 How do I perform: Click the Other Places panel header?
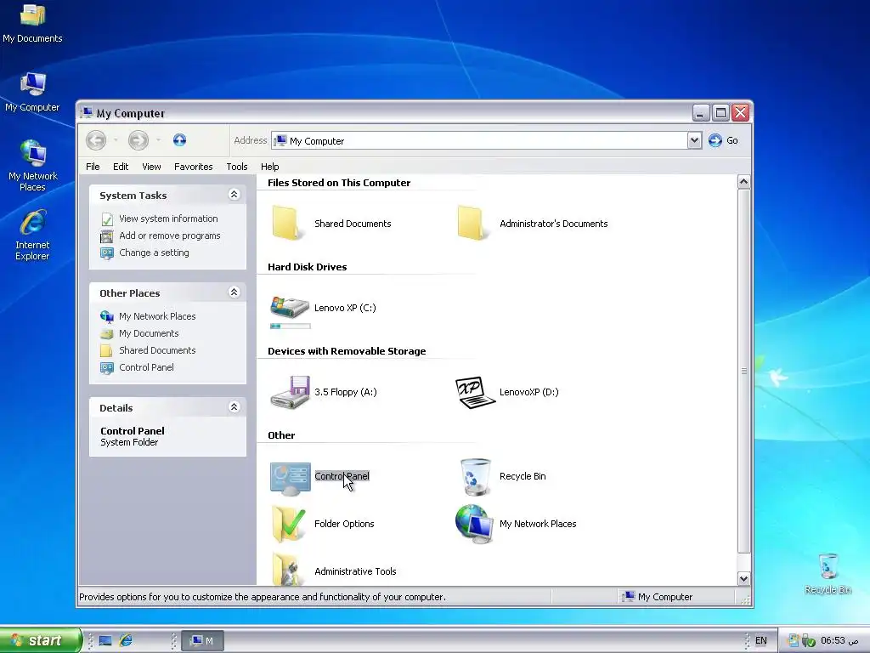point(167,292)
